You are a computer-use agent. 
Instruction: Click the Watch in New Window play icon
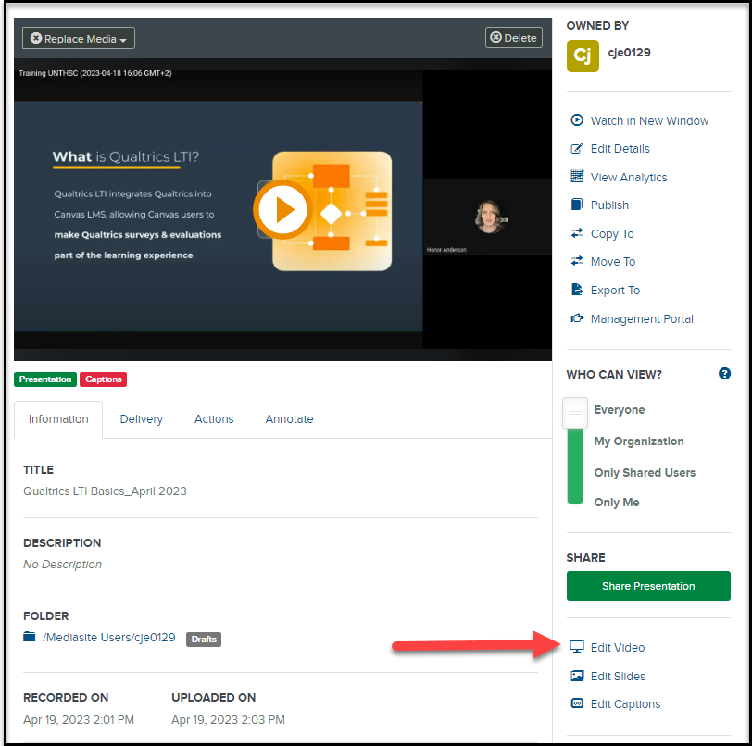(577, 119)
